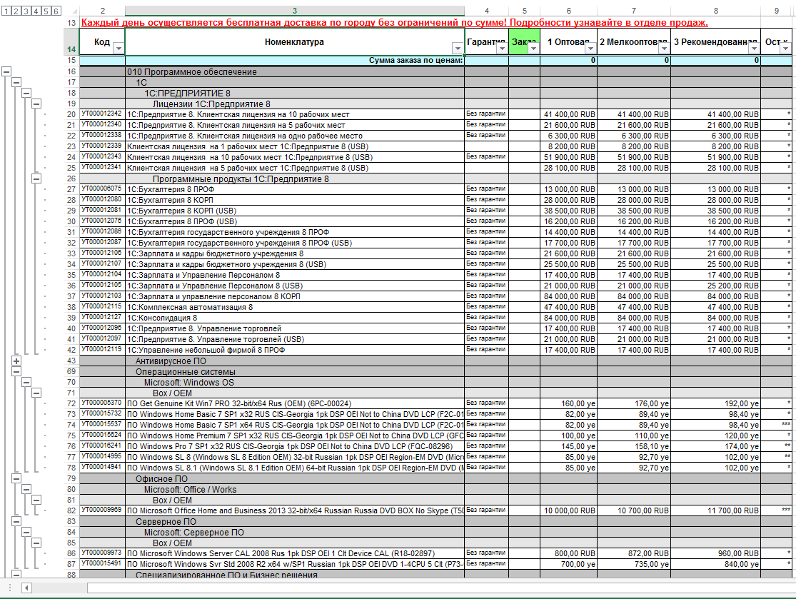Select '1С:Управление небольшой фирмой 8 ПРОФ' cell

pos(294,350)
